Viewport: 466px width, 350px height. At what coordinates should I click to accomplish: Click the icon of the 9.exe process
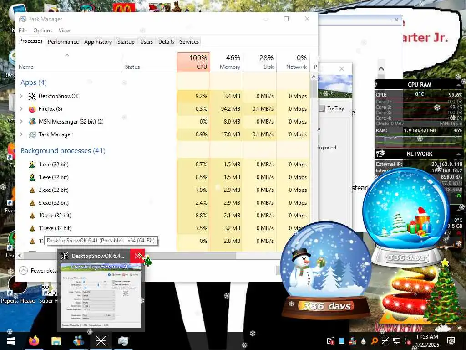[32, 203]
